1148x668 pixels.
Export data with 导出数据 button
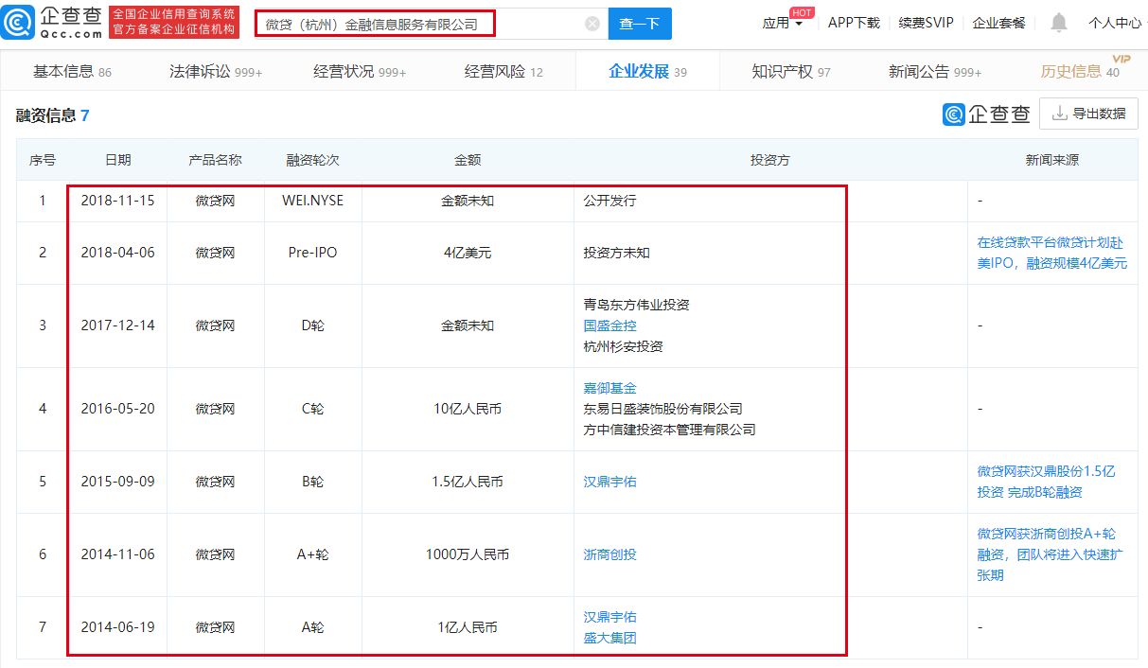coord(1088,114)
